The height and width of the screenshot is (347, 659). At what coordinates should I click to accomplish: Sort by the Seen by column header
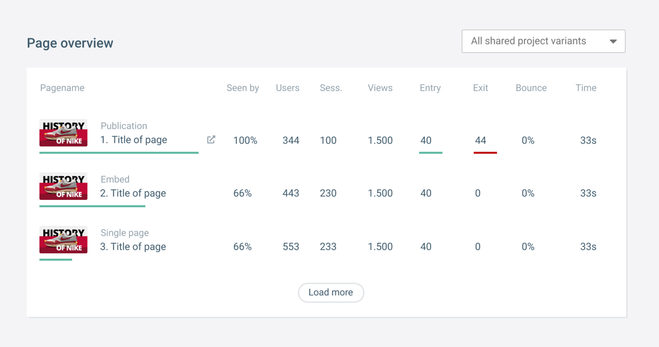[242, 88]
